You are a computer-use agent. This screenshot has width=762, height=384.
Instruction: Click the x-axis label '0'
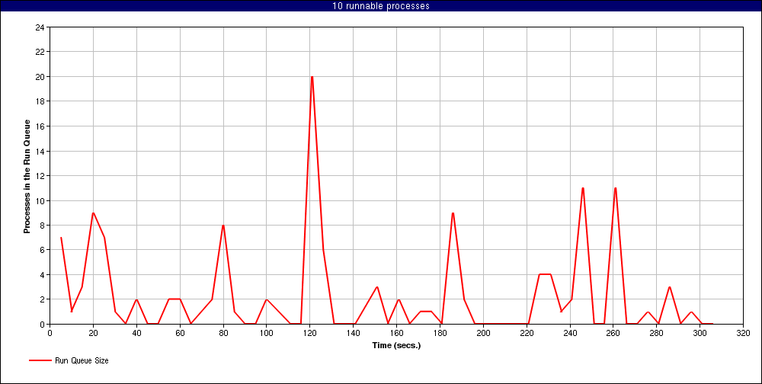(x=50, y=333)
